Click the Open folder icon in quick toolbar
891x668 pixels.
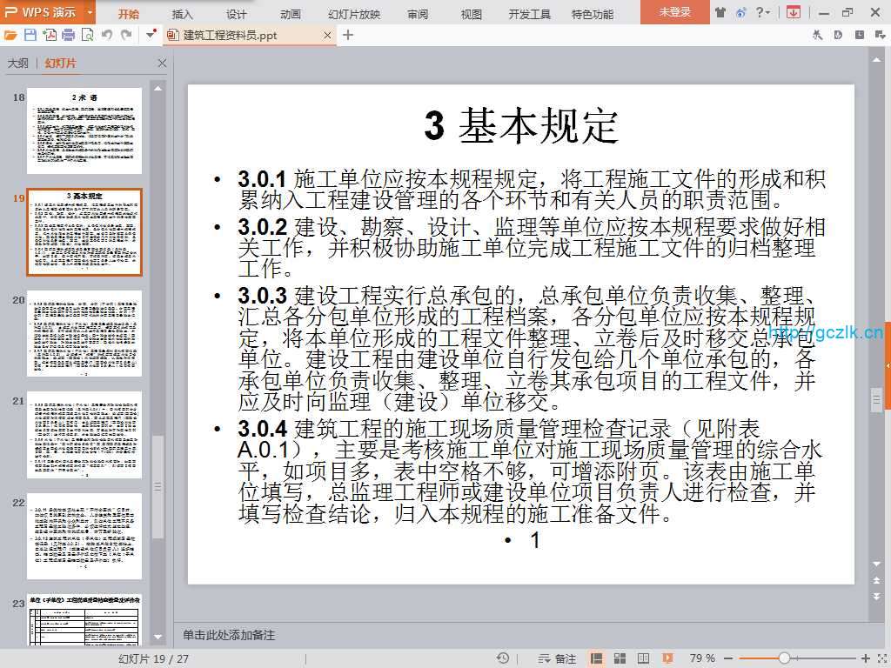point(10,36)
